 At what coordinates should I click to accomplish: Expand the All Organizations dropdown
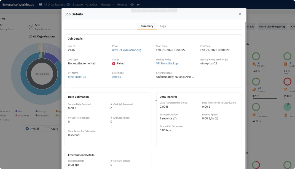pos(68,5)
